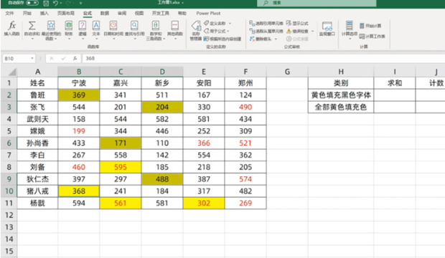Viewport: 445px width, 258px height.
Task: Open the Undo history dropdown arrow
Action: (61, 3)
